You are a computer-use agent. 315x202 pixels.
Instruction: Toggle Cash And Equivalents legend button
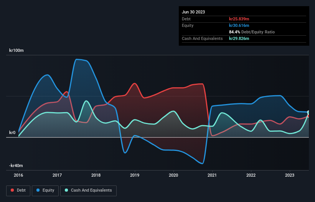click(x=88, y=190)
